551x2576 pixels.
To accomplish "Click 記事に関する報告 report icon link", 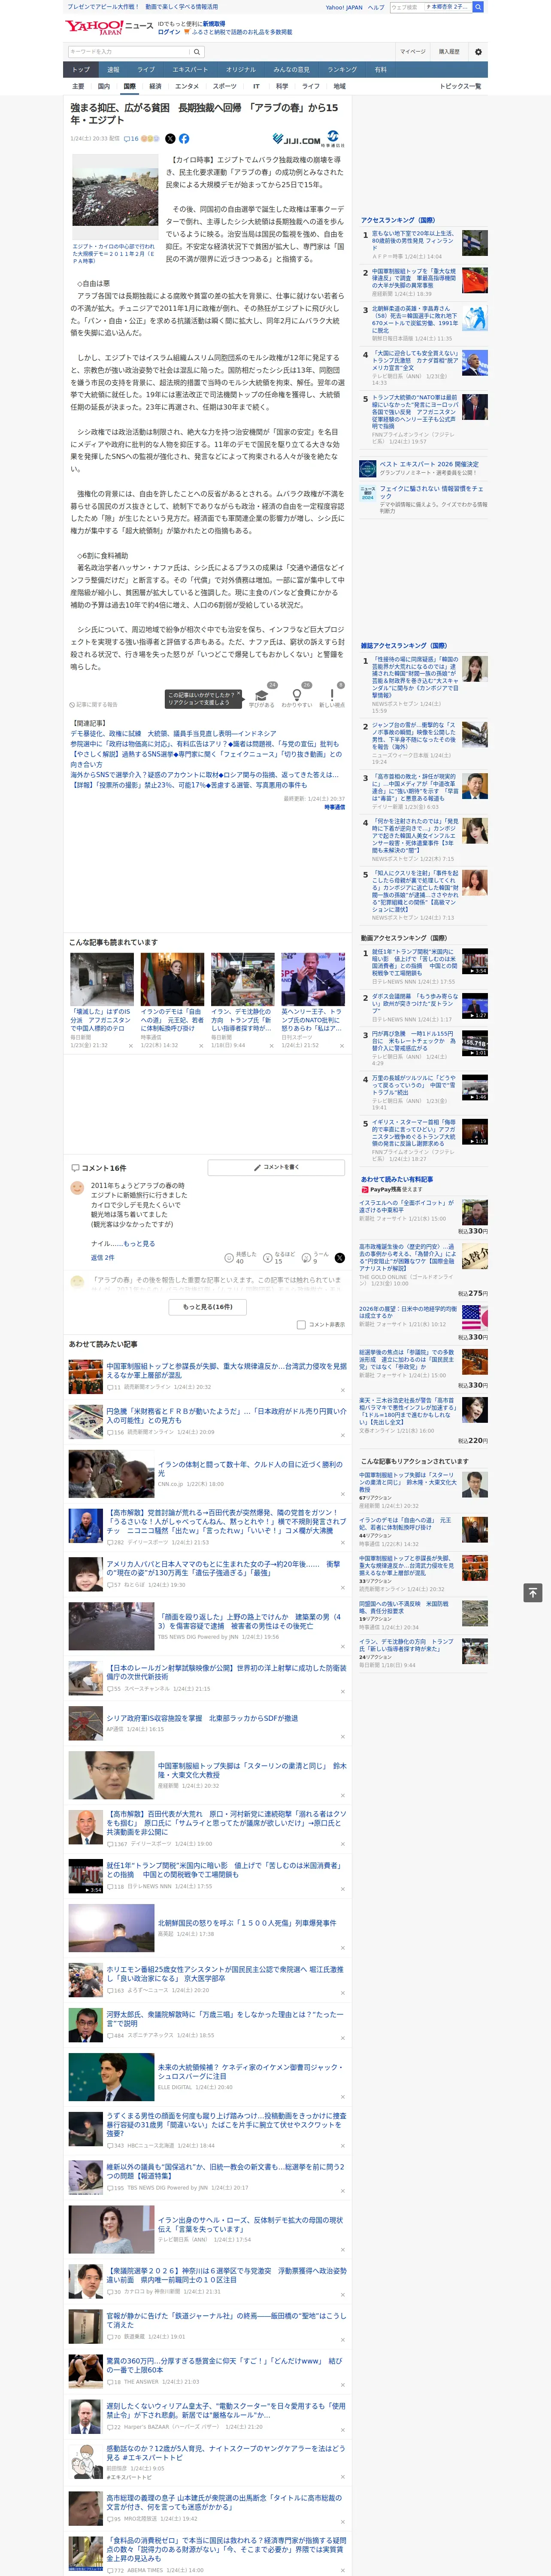I will 93,705.
